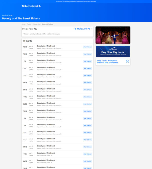Click the marketplace ticket prices notice at top

point(76,2)
